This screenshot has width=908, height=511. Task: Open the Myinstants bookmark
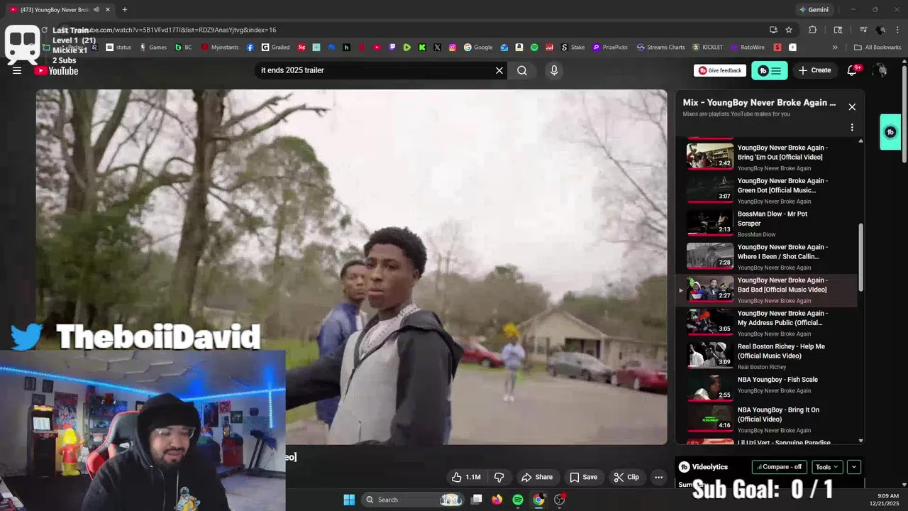tap(220, 48)
